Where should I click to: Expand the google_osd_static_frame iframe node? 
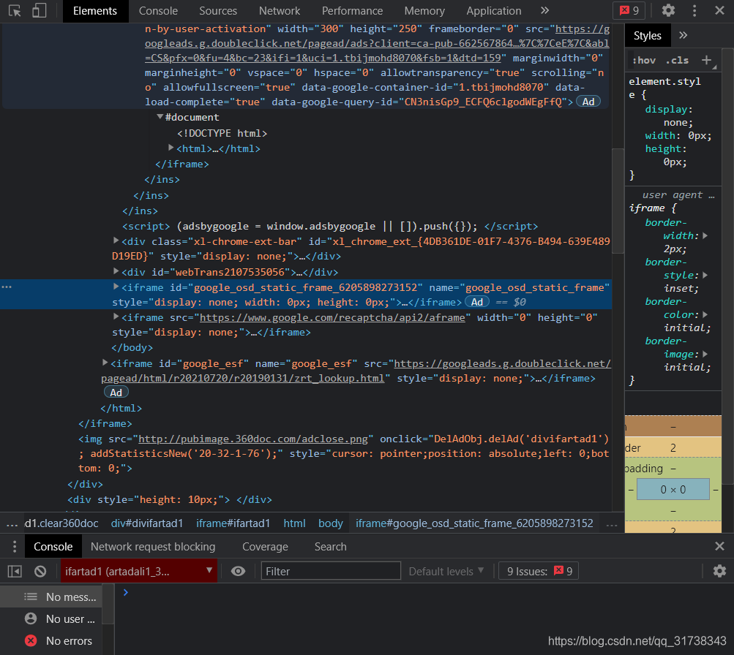pos(116,287)
